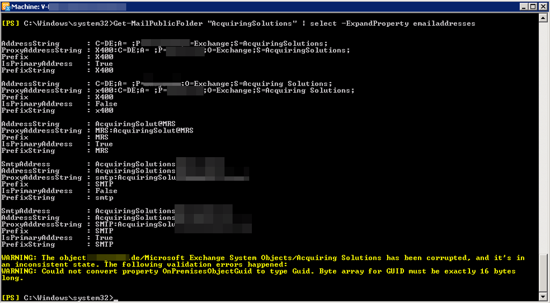Click the scrollbar up arrow
Screen dimensions: 550x303
tap(543, 18)
